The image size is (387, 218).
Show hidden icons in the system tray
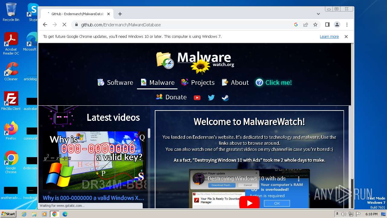click(337, 214)
